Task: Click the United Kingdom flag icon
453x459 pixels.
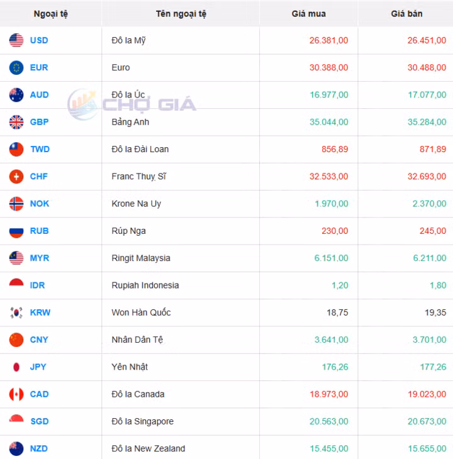Action: (16, 122)
